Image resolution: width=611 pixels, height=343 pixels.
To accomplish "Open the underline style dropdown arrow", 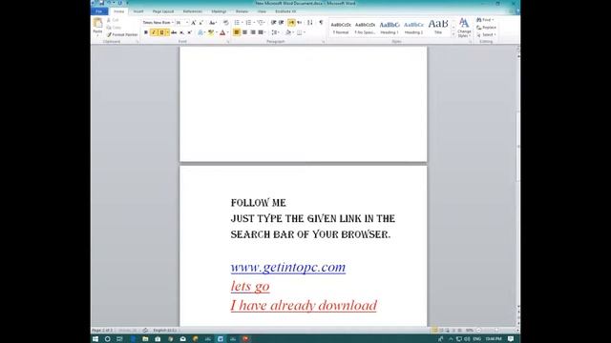I will click(168, 32).
